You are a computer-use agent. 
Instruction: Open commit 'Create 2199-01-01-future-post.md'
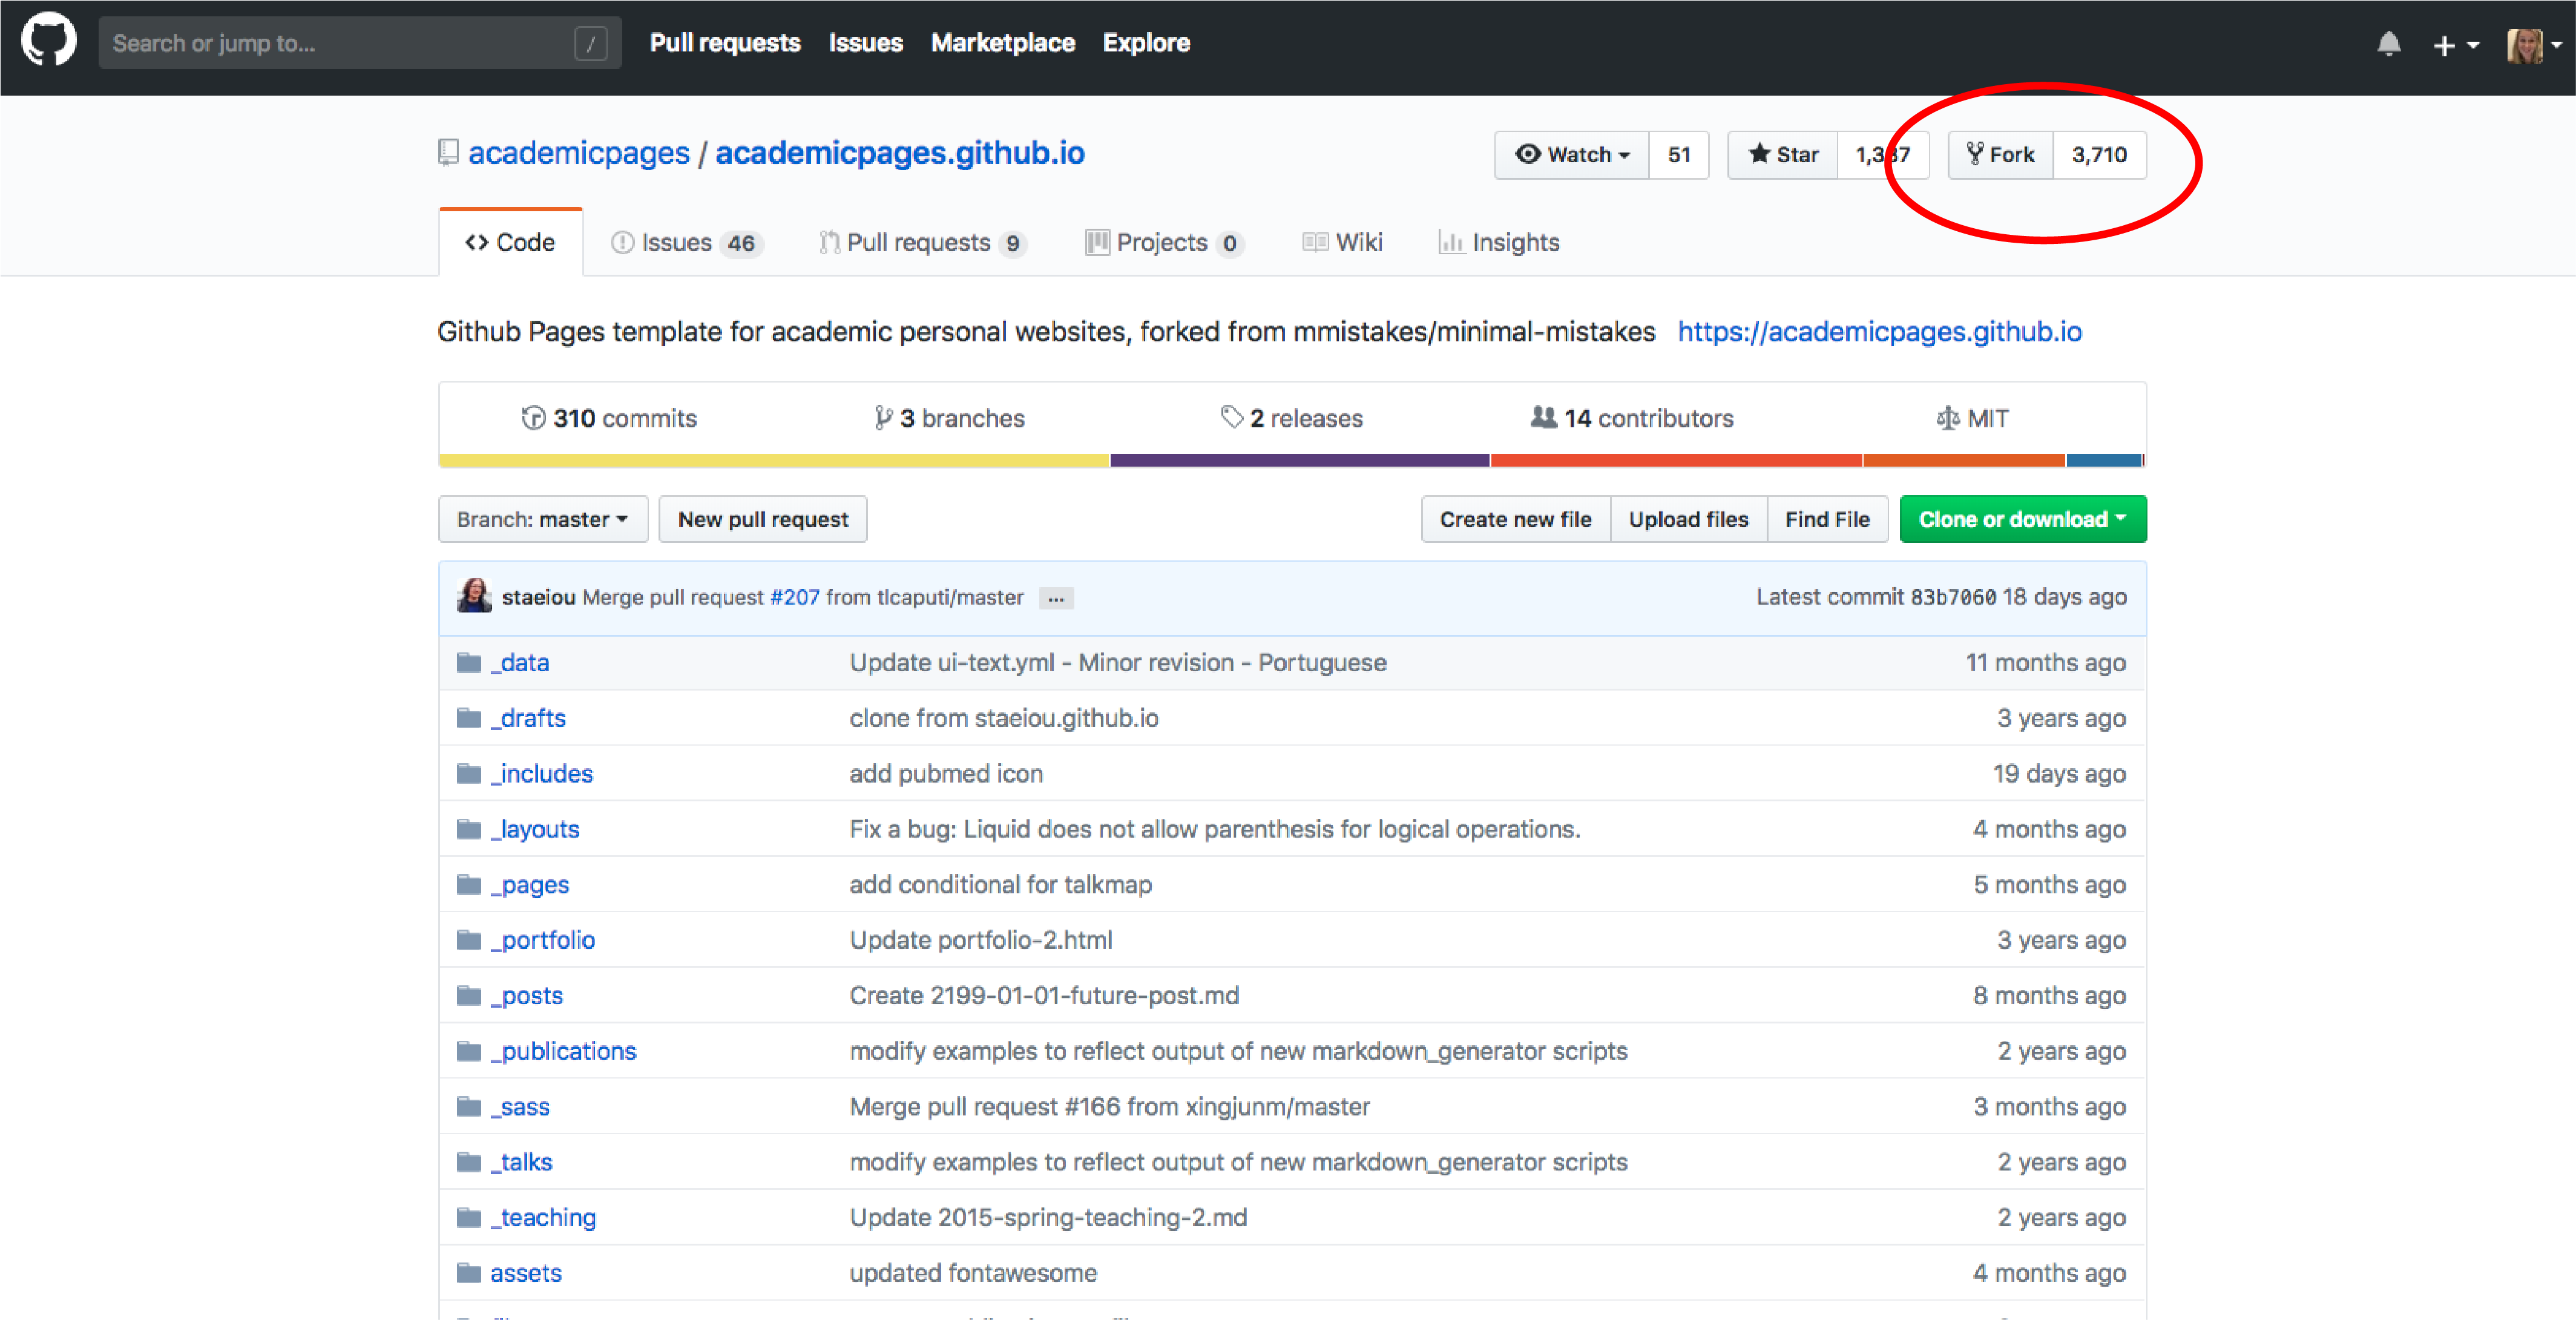pos(1044,995)
